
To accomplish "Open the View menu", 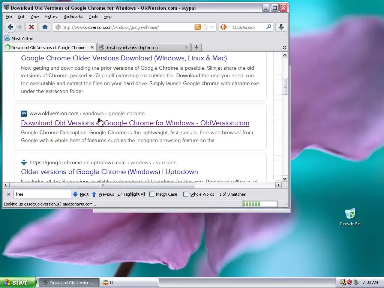I will pos(34,16).
